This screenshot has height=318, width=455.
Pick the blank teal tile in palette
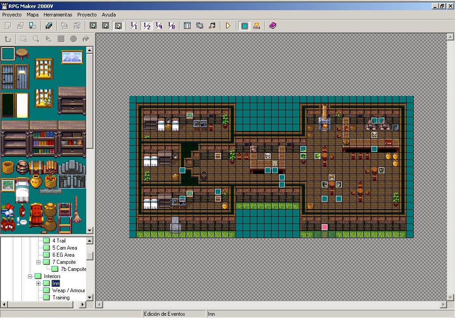click(x=8, y=54)
